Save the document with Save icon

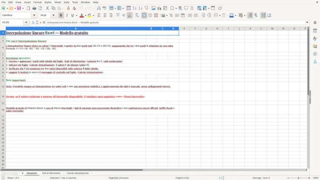[19, 8]
